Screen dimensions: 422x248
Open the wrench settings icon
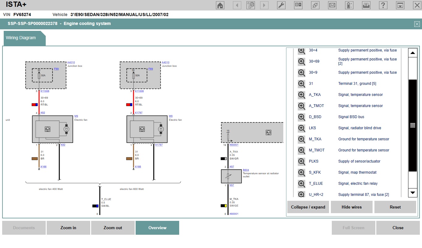coord(281,5)
